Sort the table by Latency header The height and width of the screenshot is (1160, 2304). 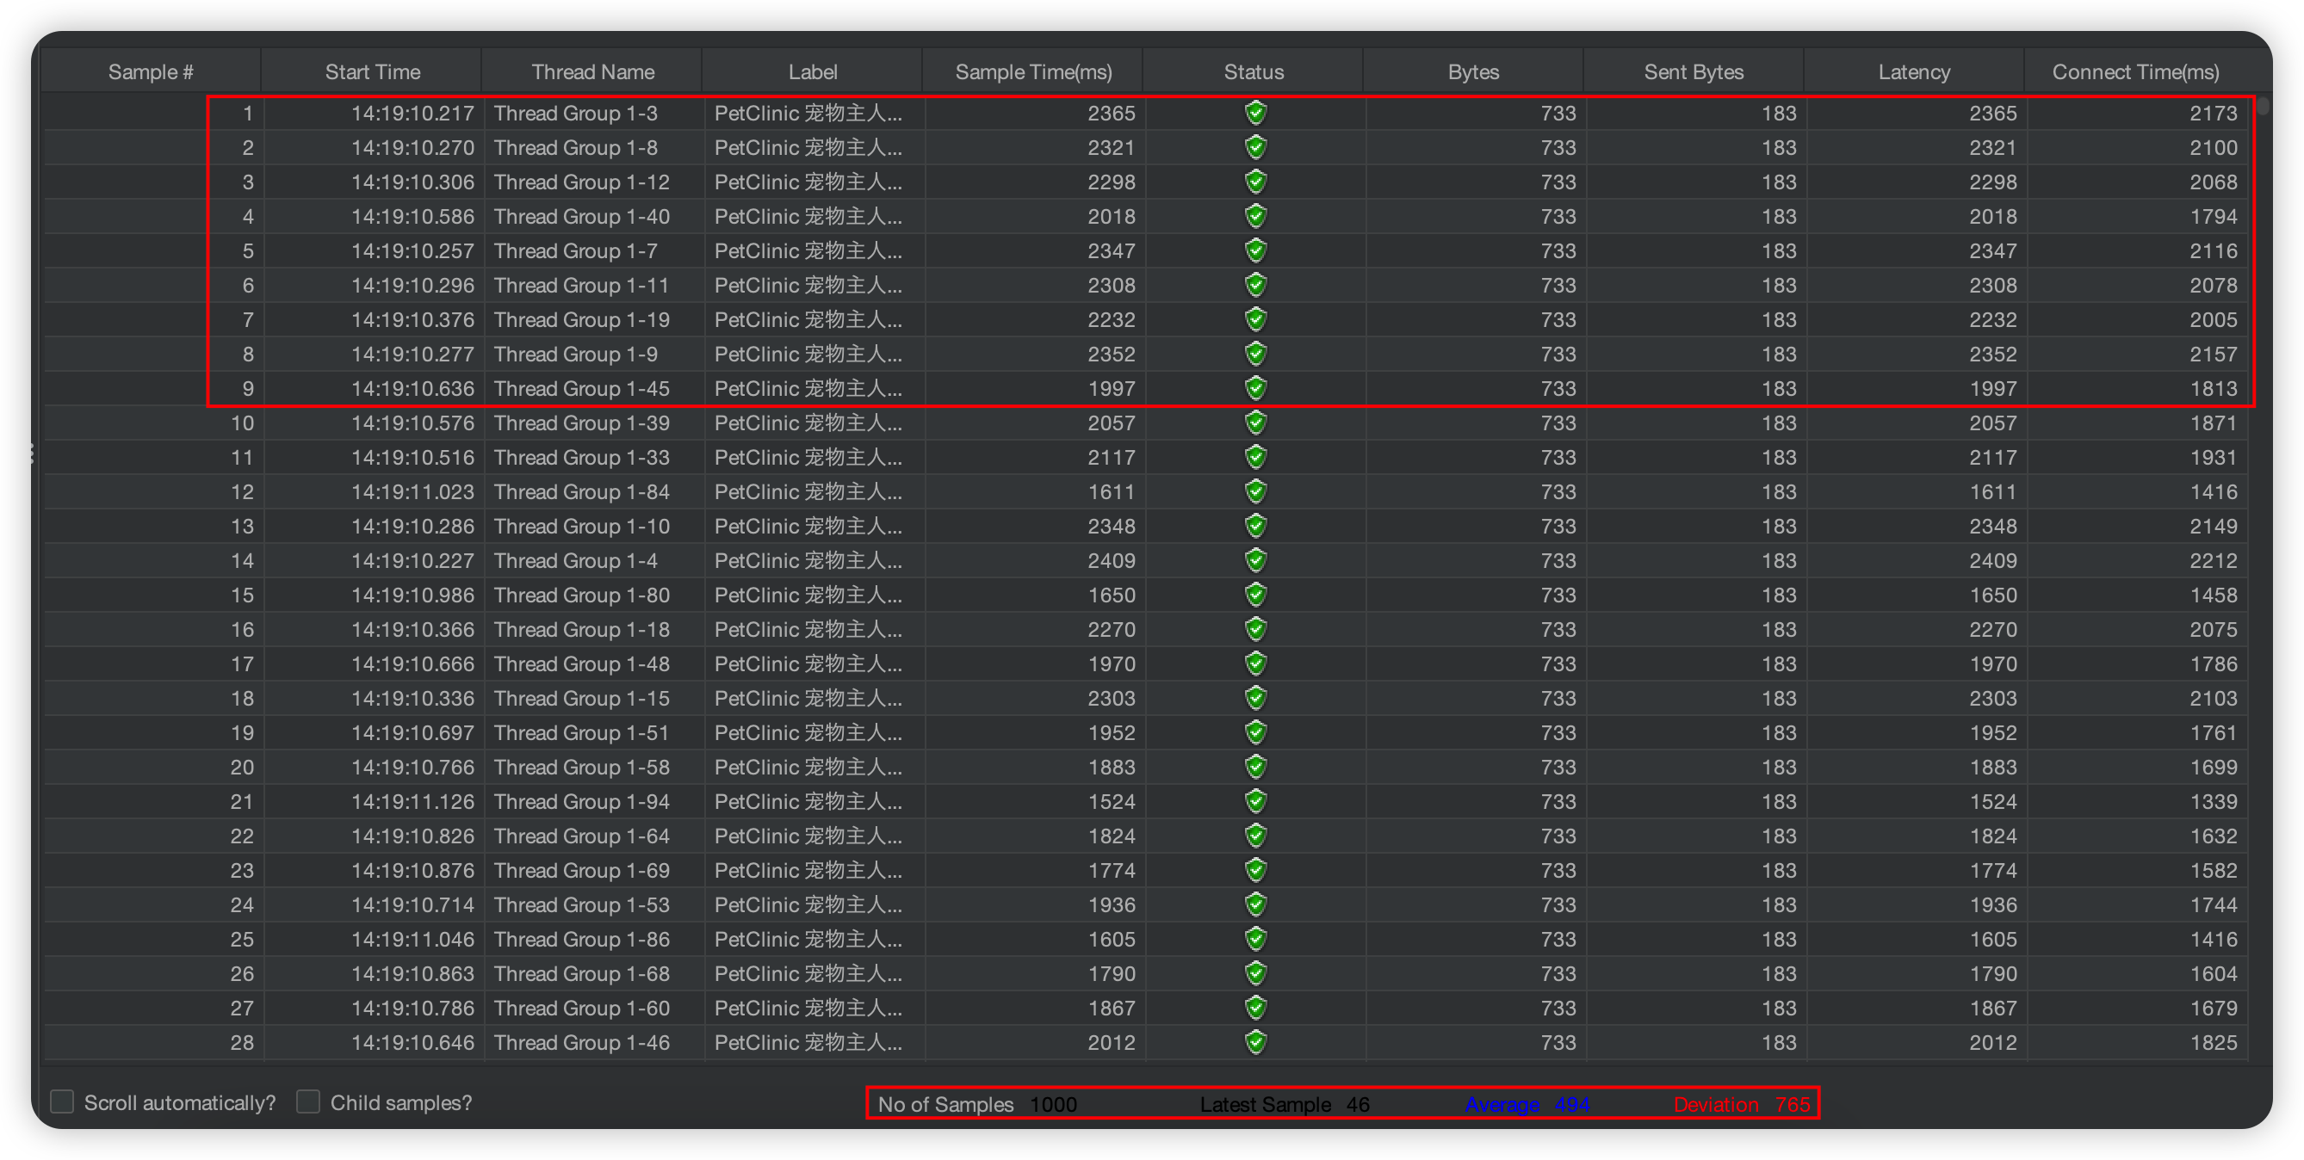(1913, 72)
